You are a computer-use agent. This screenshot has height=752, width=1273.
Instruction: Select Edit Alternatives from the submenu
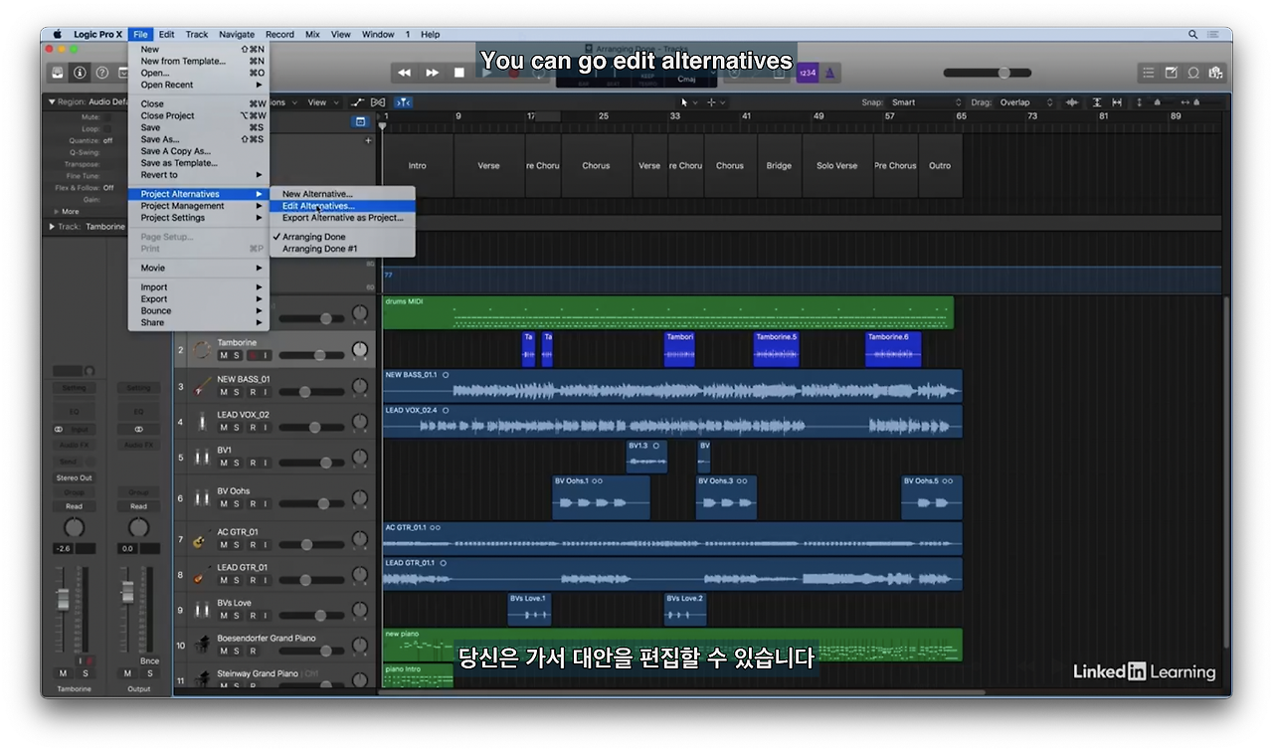click(342, 206)
